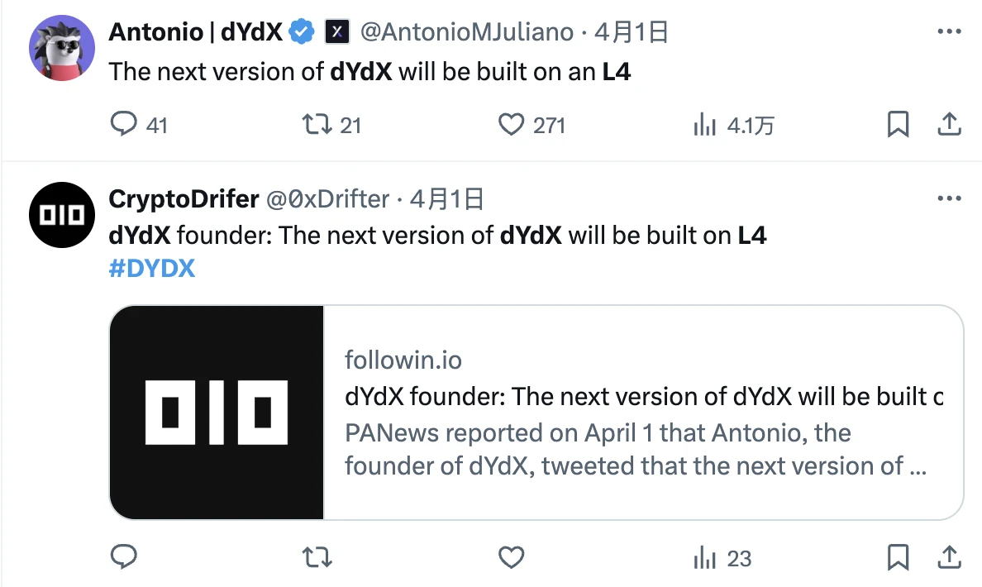The height and width of the screenshot is (587, 982).
Task: Reply to CryptoDrifer's tweet
Action: (x=124, y=557)
